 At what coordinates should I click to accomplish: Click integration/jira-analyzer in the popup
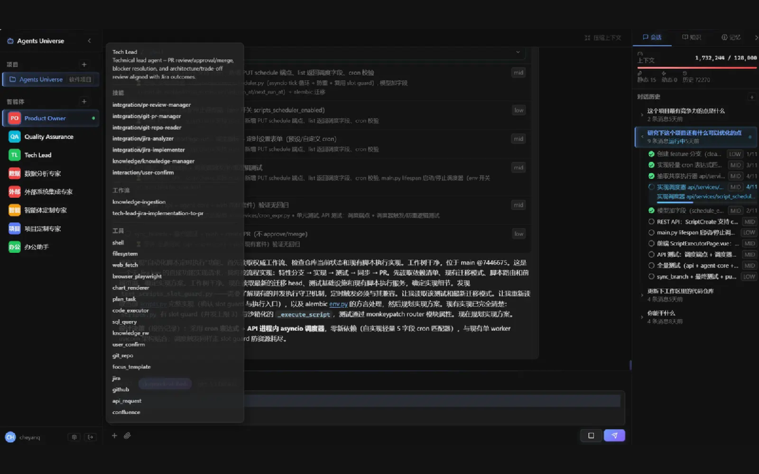[143, 139]
